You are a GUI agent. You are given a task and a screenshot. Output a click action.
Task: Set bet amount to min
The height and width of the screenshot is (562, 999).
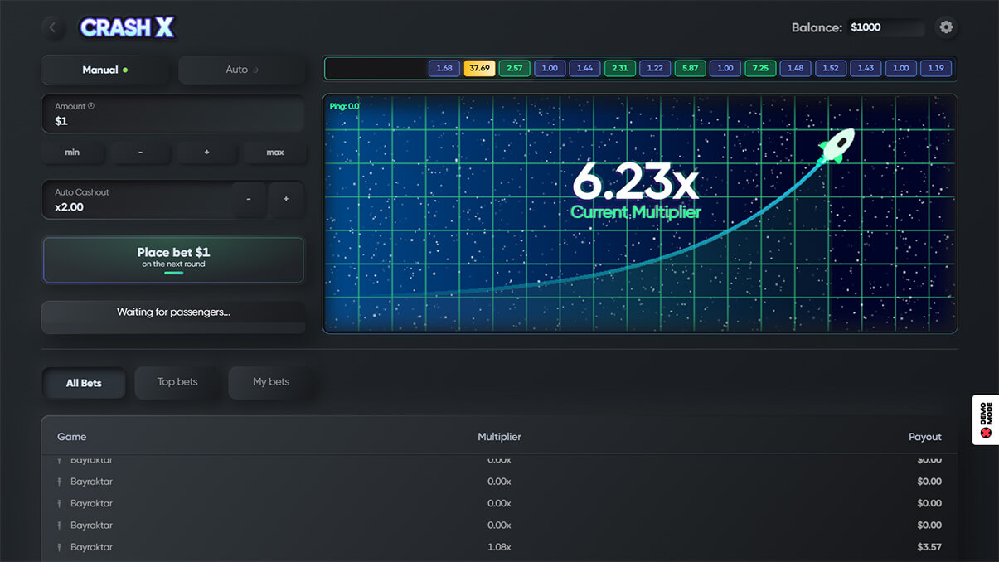[x=72, y=153]
